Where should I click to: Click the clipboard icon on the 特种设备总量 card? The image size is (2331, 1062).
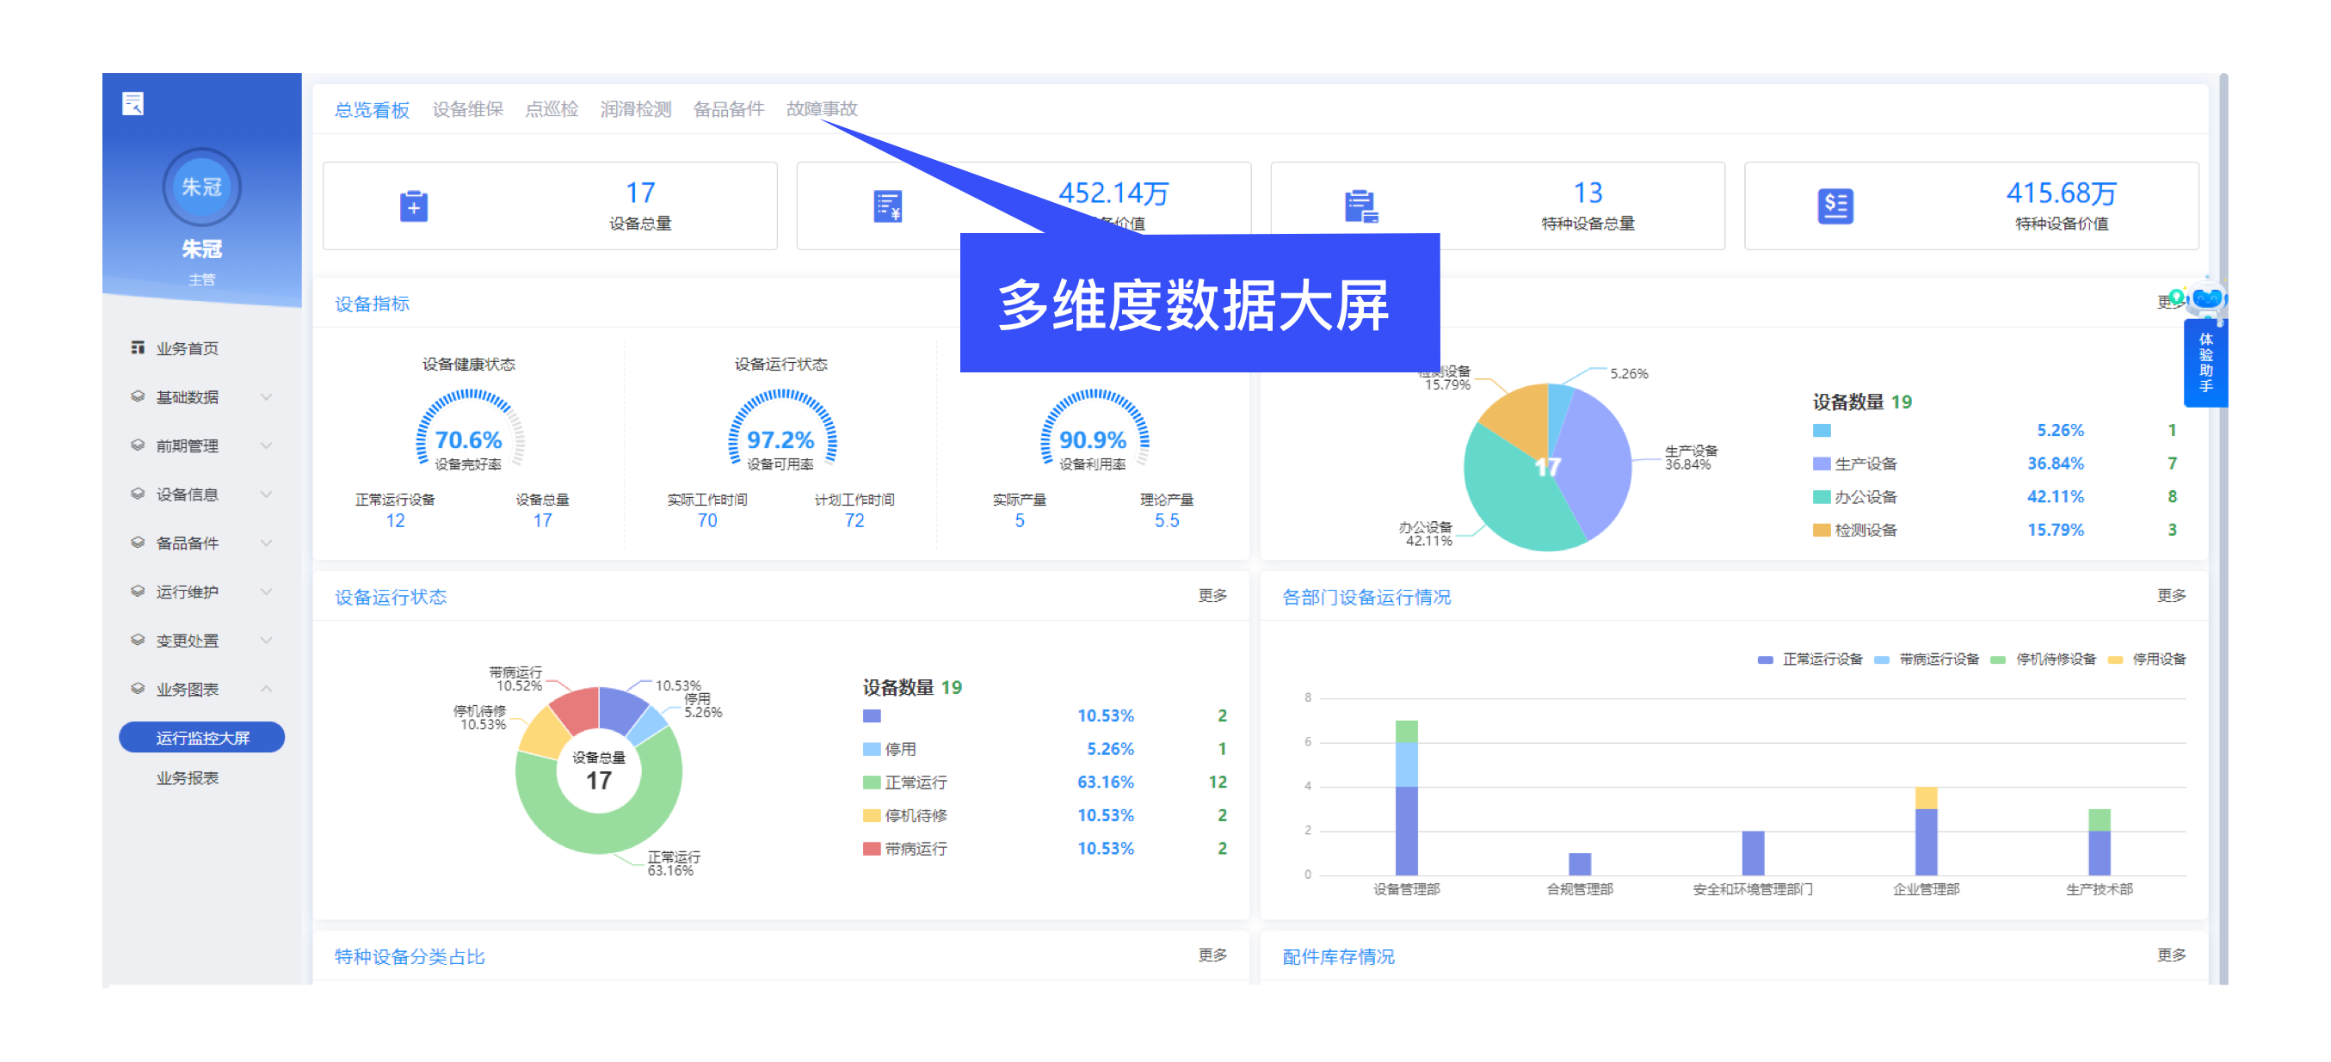pyautogui.click(x=1362, y=206)
